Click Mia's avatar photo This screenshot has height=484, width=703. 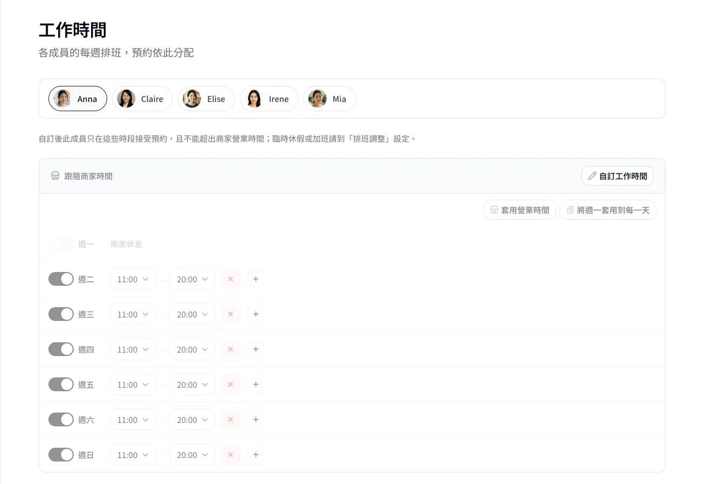318,99
